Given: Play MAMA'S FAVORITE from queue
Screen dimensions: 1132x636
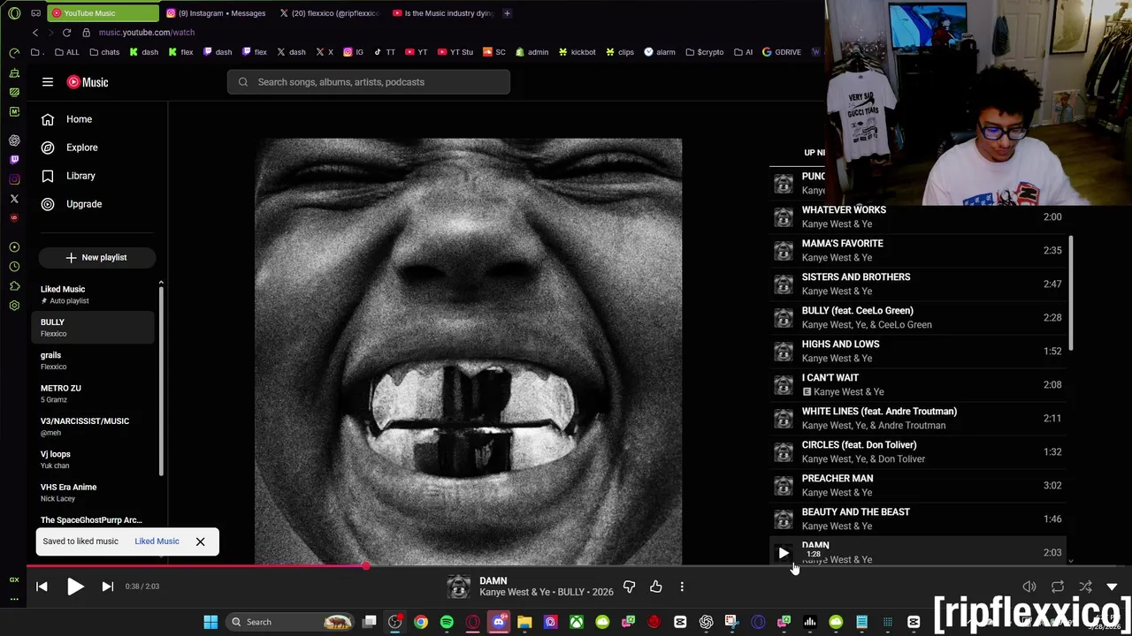Looking at the screenshot, I should [917, 251].
